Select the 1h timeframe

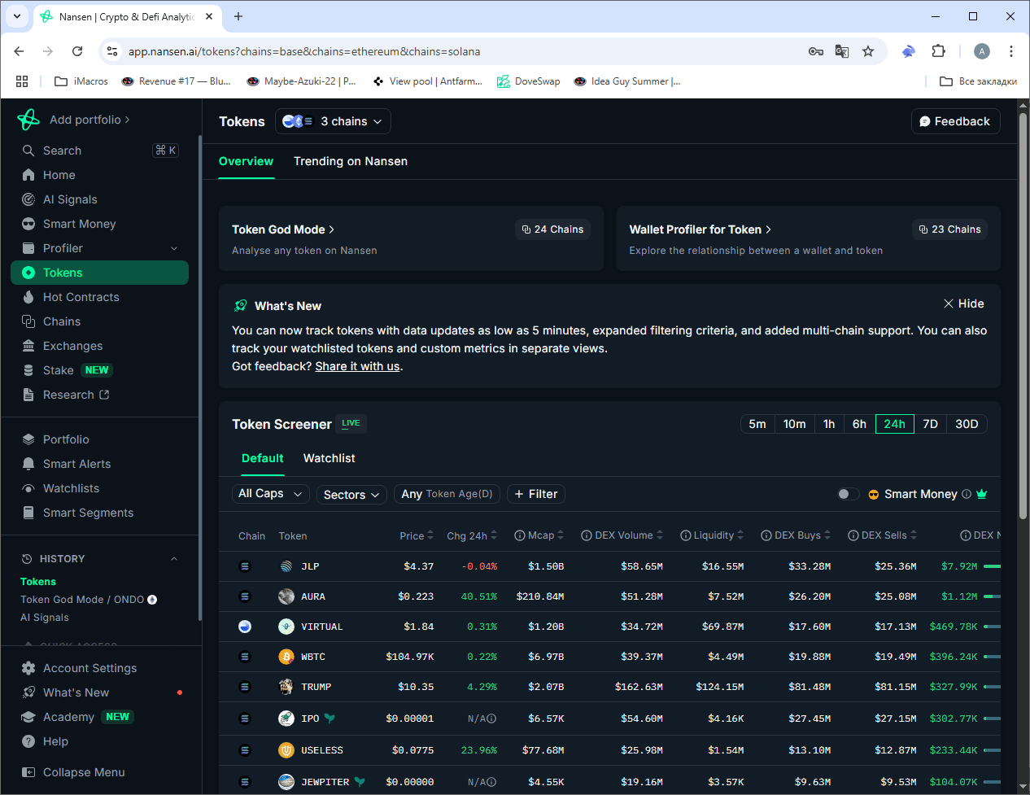click(x=829, y=424)
